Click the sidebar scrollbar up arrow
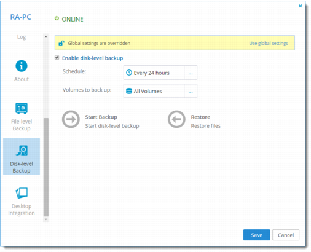 click(x=46, y=37)
